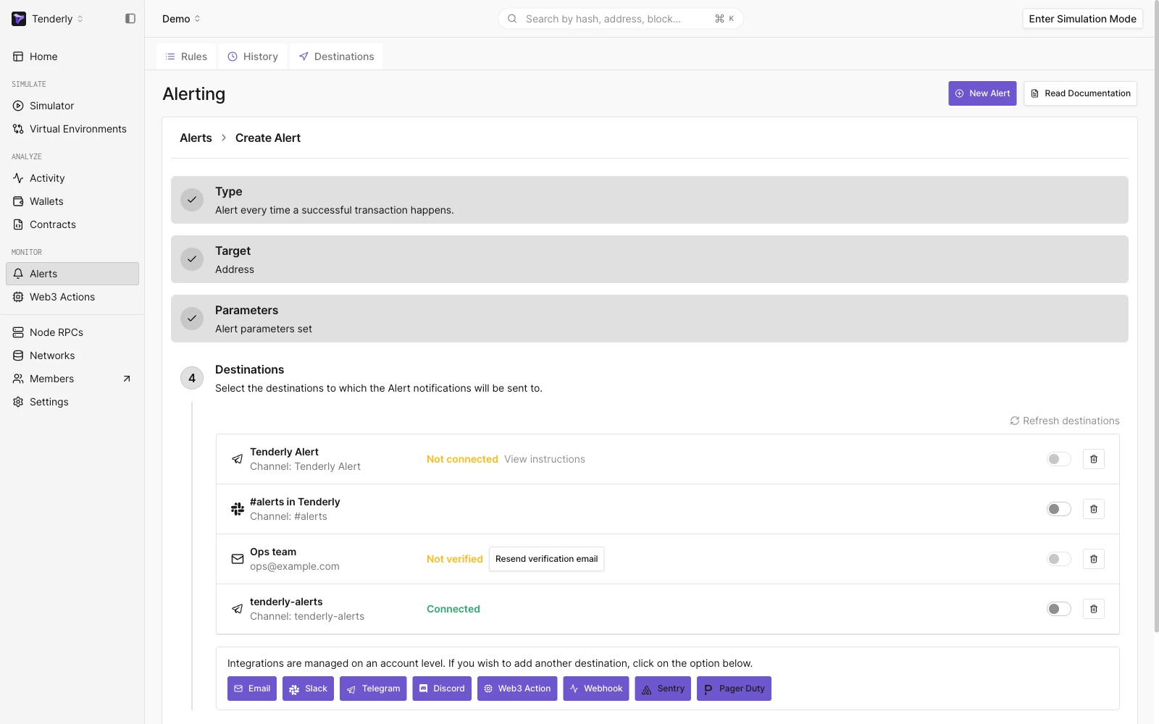Open Contracts in sidebar
Image resolution: width=1159 pixels, height=724 pixels.
(x=72, y=224)
